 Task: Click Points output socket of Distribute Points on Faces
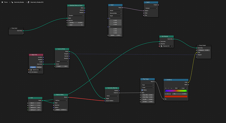click(85, 8)
